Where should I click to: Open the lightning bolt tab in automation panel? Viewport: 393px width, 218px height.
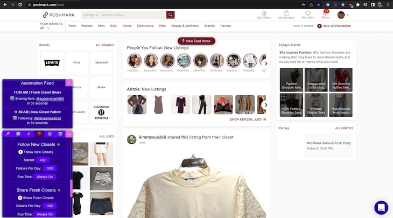coord(29,134)
